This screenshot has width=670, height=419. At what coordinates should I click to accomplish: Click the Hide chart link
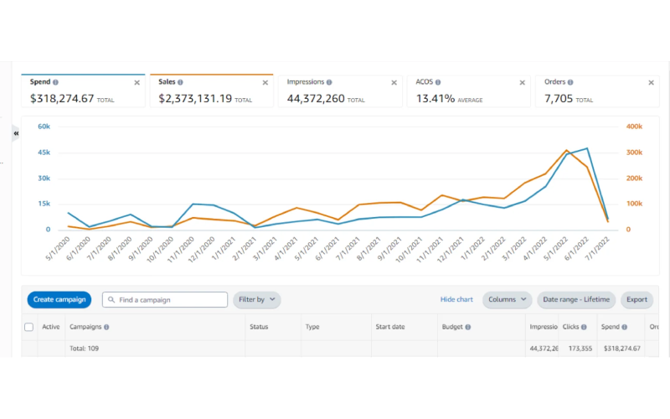click(456, 299)
